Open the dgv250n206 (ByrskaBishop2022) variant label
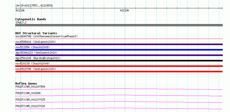Viewport: 230px width, 112px height. pos(38,58)
